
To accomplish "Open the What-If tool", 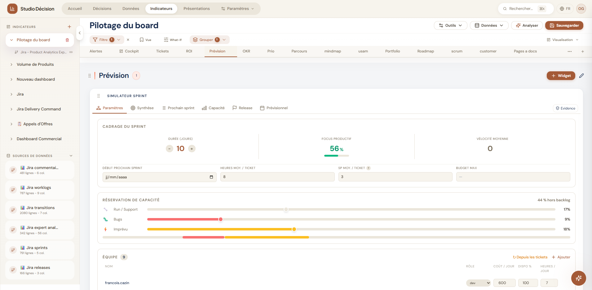I will pos(173,40).
